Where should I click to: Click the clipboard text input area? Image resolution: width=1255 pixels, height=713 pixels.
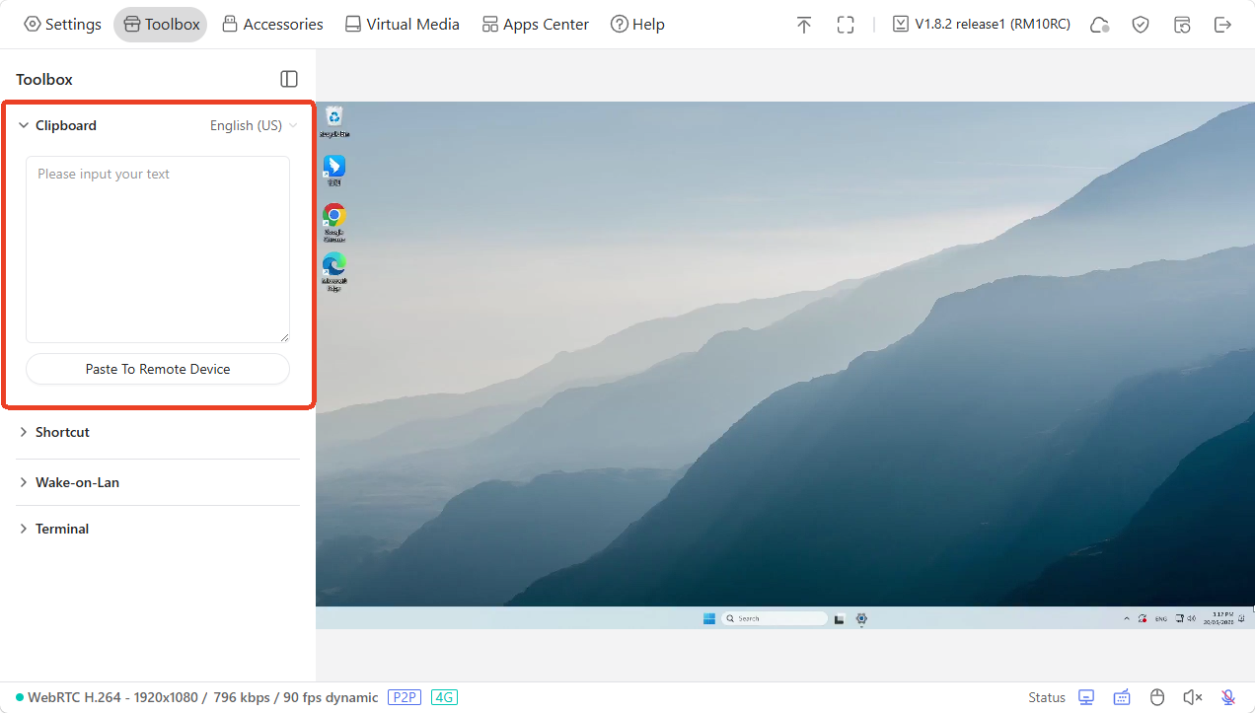[158, 250]
